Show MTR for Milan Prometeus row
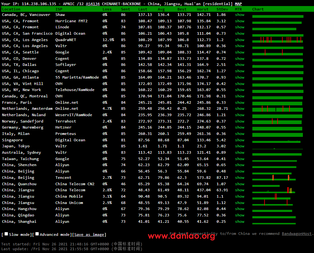 [x=240, y=134]
